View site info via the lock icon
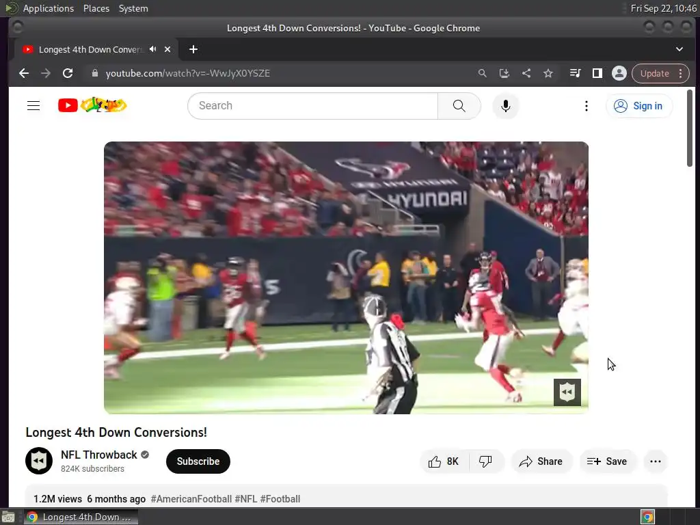The height and width of the screenshot is (525, 700). 94,73
